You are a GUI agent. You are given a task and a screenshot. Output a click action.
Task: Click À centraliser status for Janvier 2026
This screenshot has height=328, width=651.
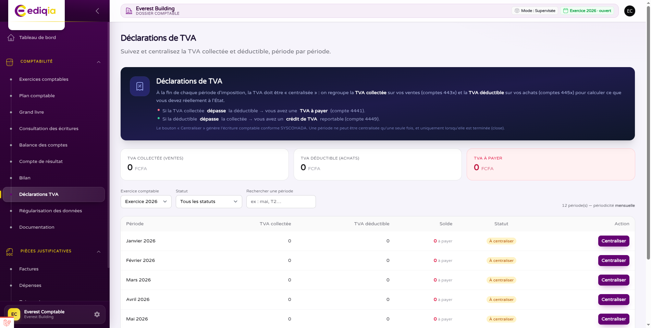(501, 241)
